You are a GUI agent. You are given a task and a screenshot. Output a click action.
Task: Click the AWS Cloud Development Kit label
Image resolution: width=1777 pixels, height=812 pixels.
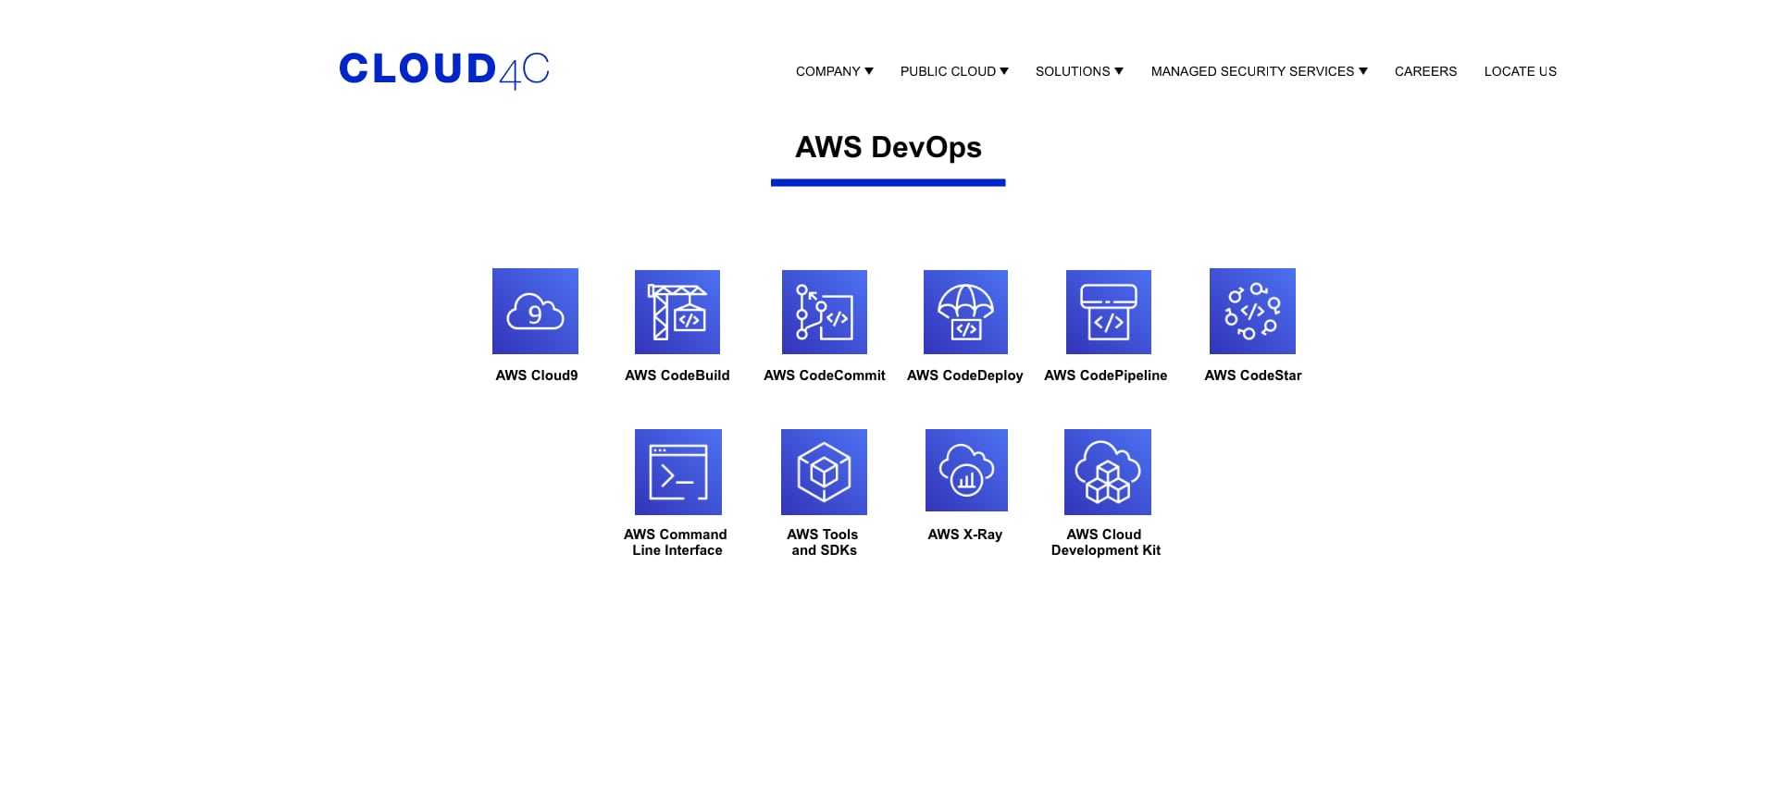(1106, 542)
